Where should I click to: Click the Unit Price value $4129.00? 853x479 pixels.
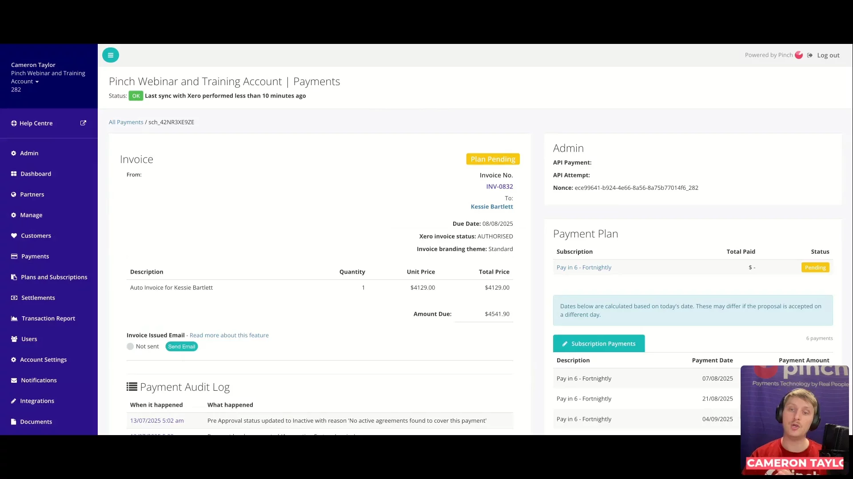pos(423,287)
